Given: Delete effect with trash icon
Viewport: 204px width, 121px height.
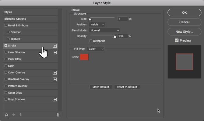Looking at the screenshot, I should tap(58, 115).
